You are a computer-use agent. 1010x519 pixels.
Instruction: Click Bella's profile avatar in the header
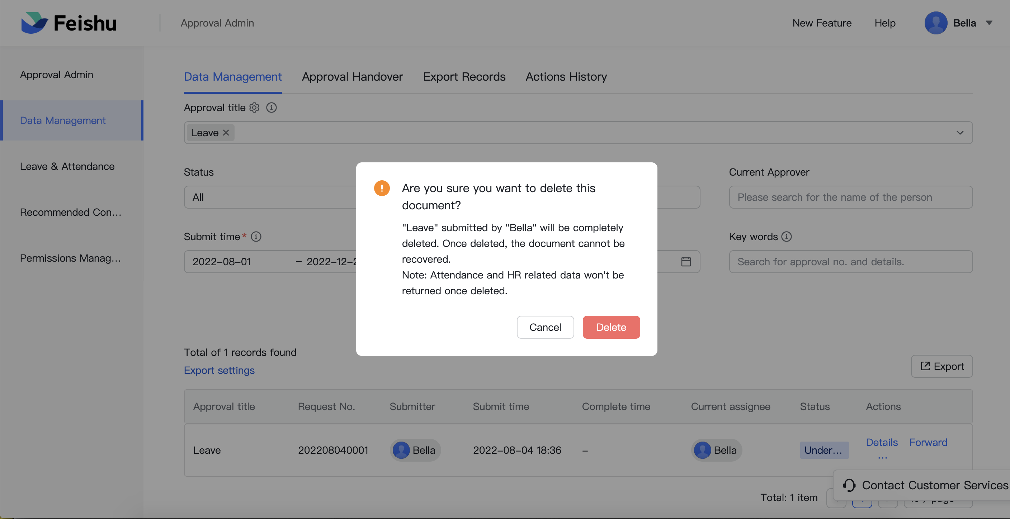coord(936,22)
